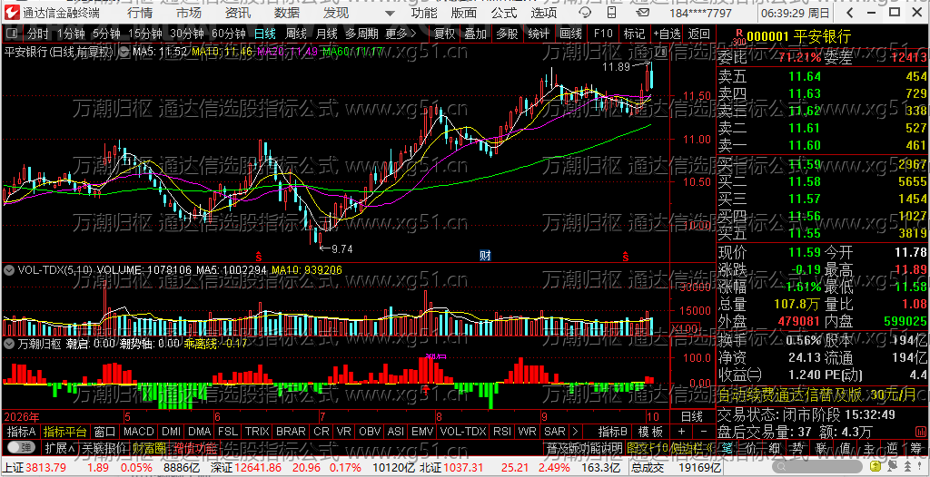Open F10 company info

(603, 34)
